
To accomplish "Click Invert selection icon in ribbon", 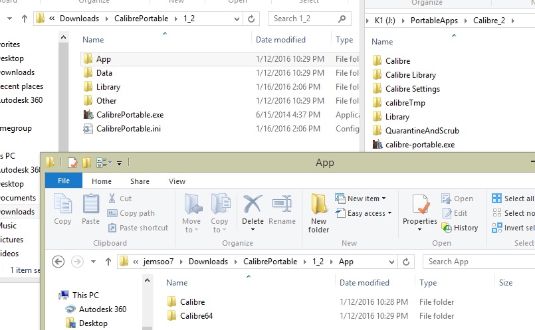I will point(497,228).
